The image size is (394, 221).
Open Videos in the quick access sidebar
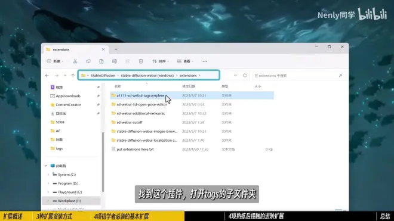tap(59, 88)
